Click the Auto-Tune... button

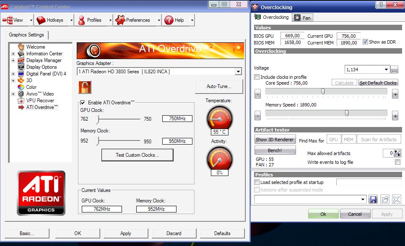pyautogui.click(x=219, y=86)
